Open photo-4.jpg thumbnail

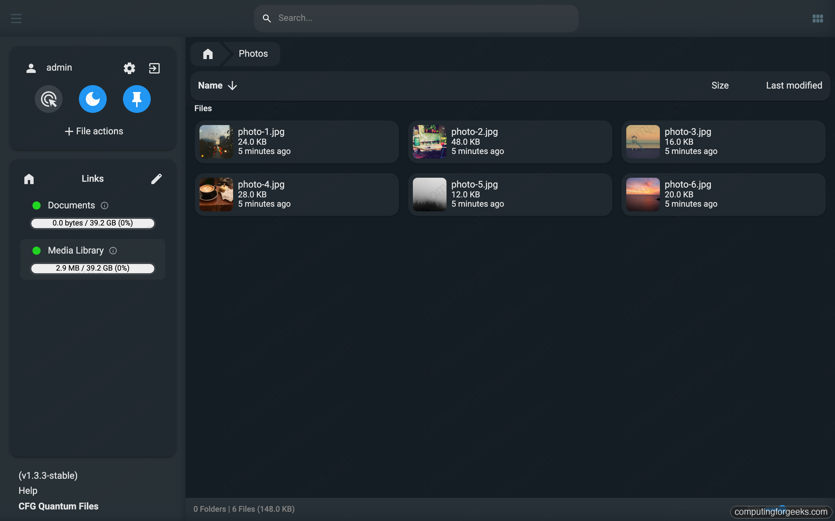216,194
